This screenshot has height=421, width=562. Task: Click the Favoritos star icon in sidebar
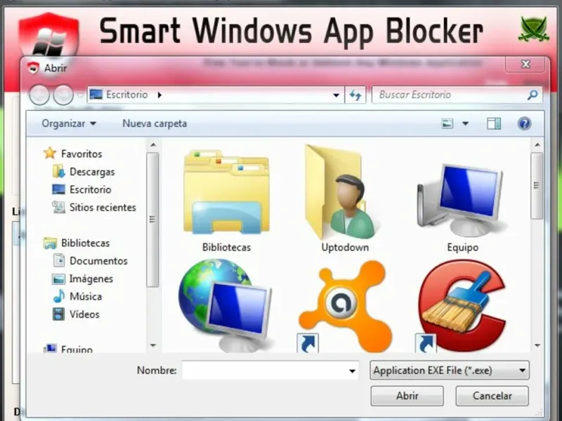50,153
